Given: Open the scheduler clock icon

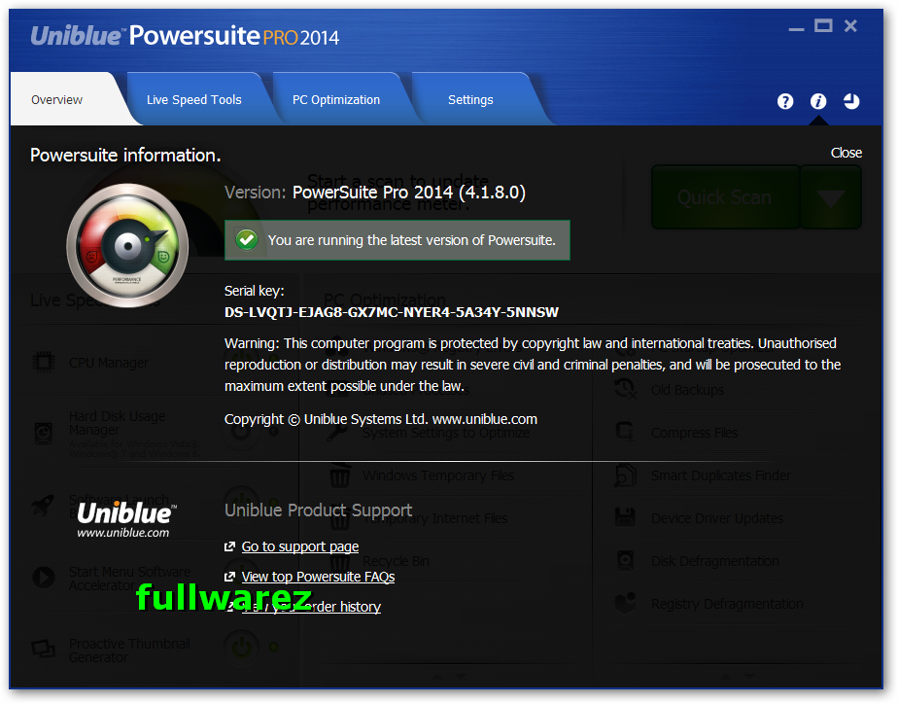Looking at the screenshot, I should pos(851,102).
